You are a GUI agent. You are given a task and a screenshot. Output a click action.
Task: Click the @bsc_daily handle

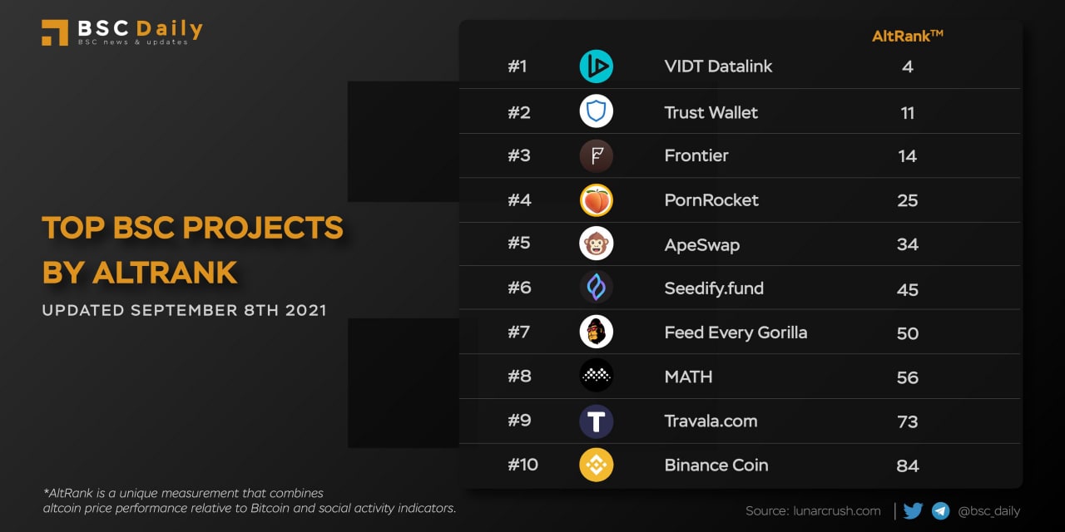coord(988,511)
